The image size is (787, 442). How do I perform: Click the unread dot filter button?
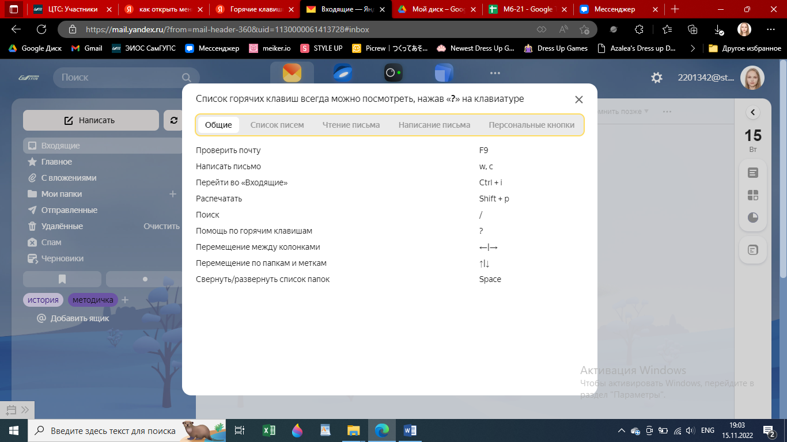point(145,279)
